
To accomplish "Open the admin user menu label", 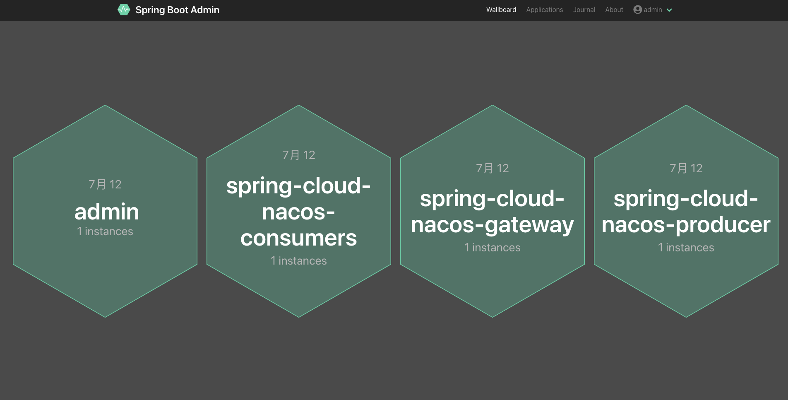I will 653,10.
